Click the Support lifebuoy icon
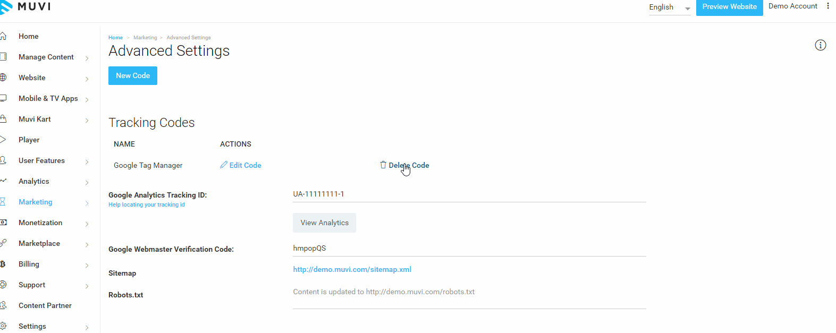 3,285
